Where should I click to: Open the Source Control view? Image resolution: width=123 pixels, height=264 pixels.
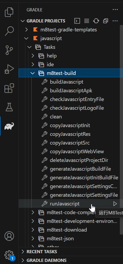pos(9,50)
